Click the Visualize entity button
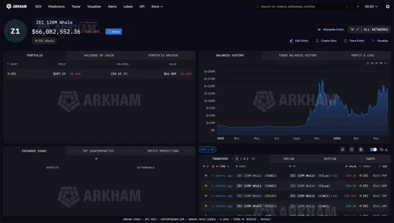This screenshot has height=223, width=394. [x=380, y=41]
